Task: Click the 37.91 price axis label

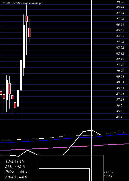Action: pyautogui.click(x=120, y=94)
